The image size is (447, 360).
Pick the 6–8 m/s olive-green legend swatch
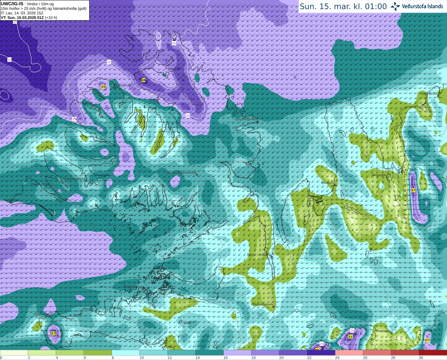(98, 352)
